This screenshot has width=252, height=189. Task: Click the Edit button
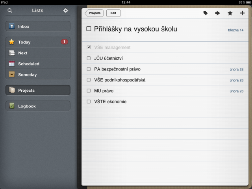[x=113, y=13]
